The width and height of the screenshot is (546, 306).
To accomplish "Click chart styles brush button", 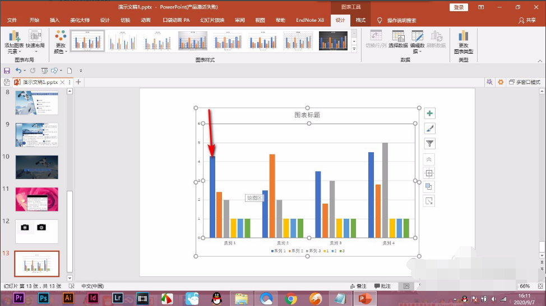I will coord(430,129).
